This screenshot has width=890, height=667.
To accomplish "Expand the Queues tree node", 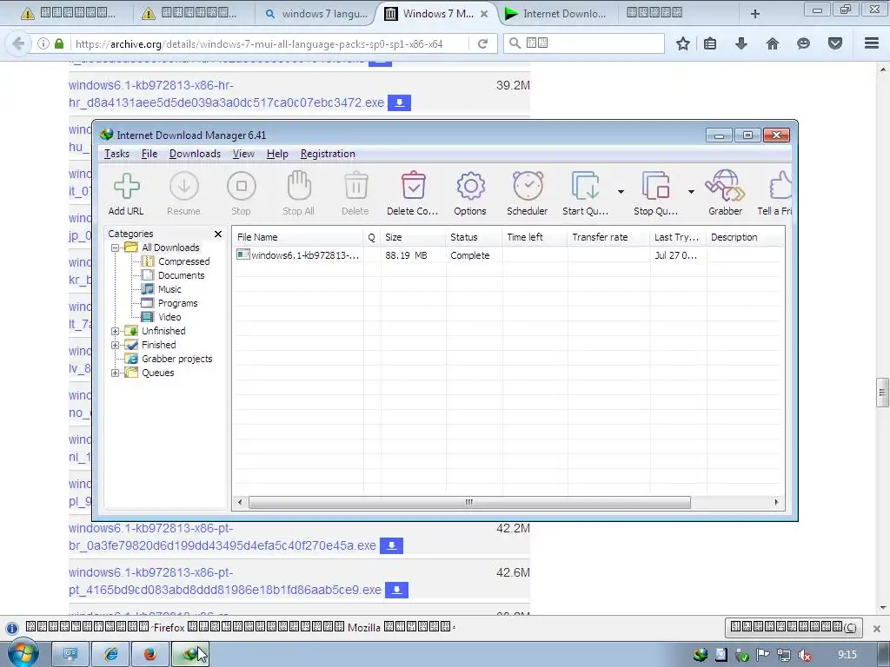I will pos(116,373).
